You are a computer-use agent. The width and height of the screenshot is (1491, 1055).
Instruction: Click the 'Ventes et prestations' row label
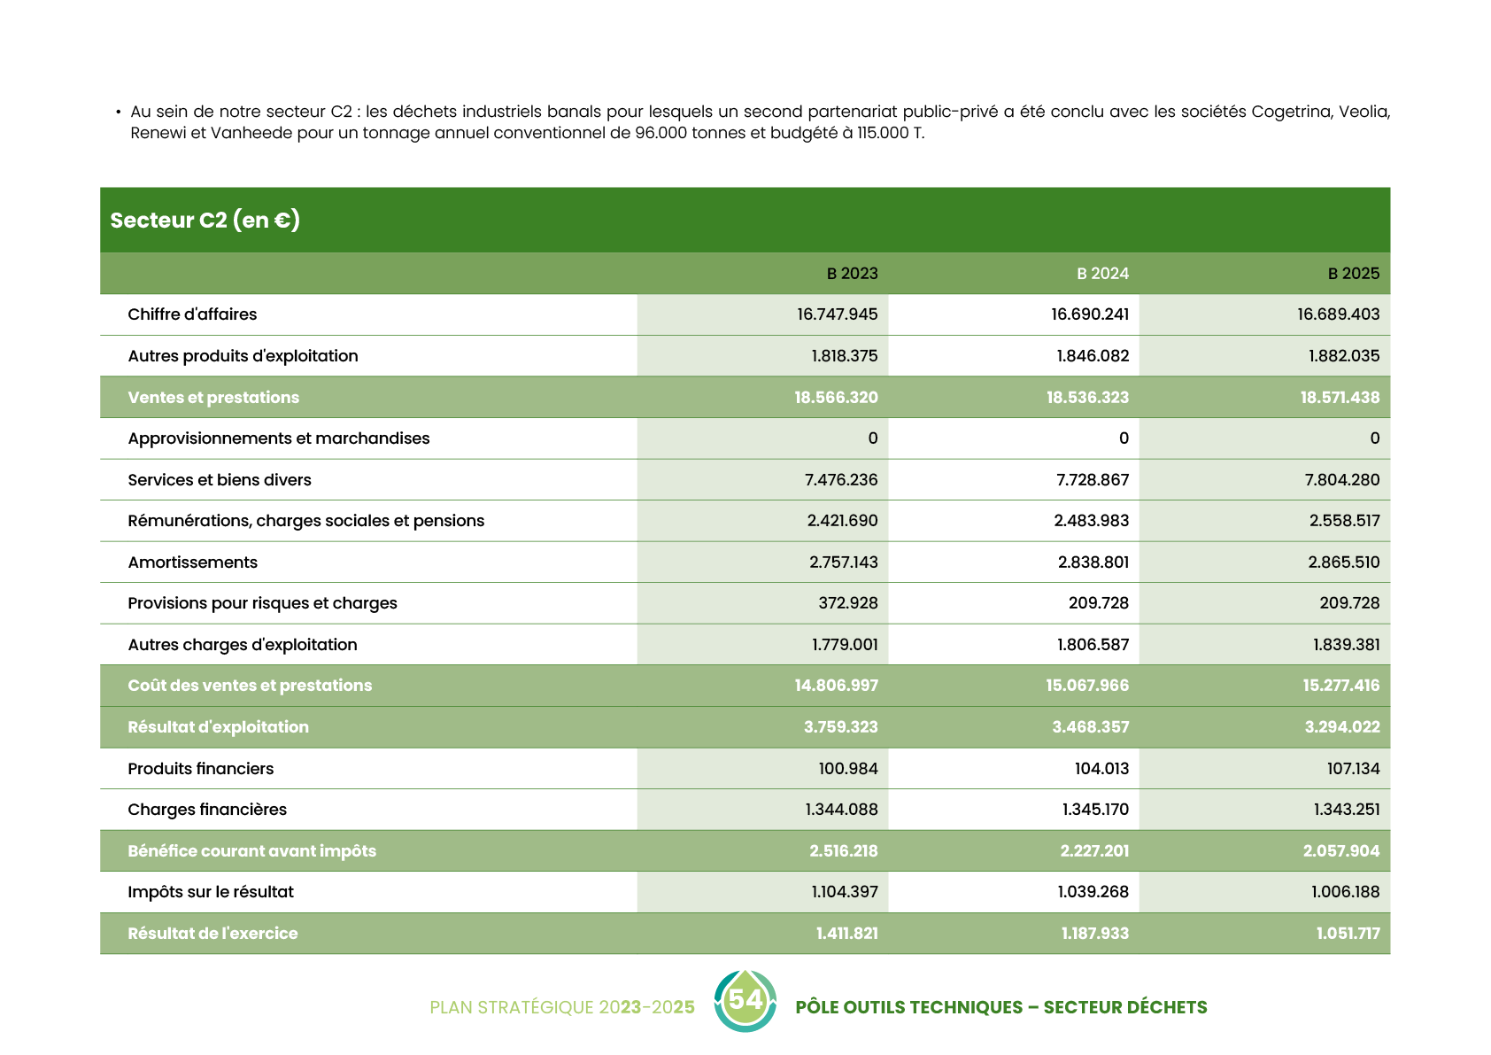pos(213,398)
